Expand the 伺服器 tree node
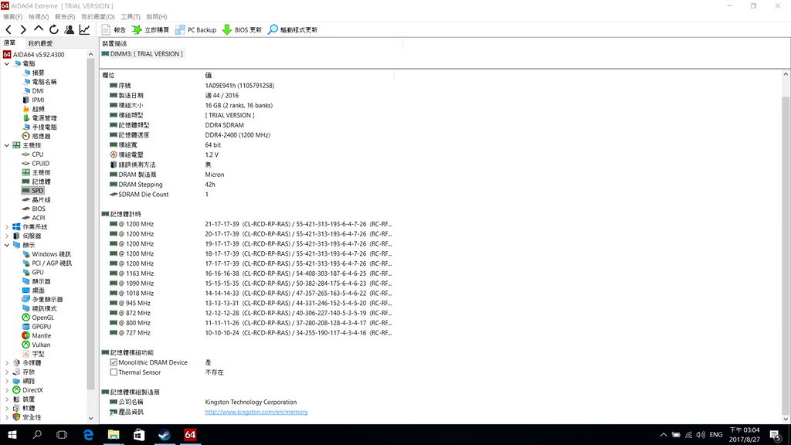The width and height of the screenshot is (791, 445). pos(7,236)
